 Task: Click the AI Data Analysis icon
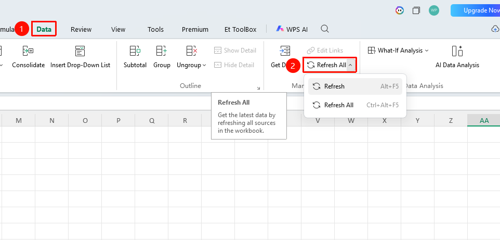[x=457, y=50]
